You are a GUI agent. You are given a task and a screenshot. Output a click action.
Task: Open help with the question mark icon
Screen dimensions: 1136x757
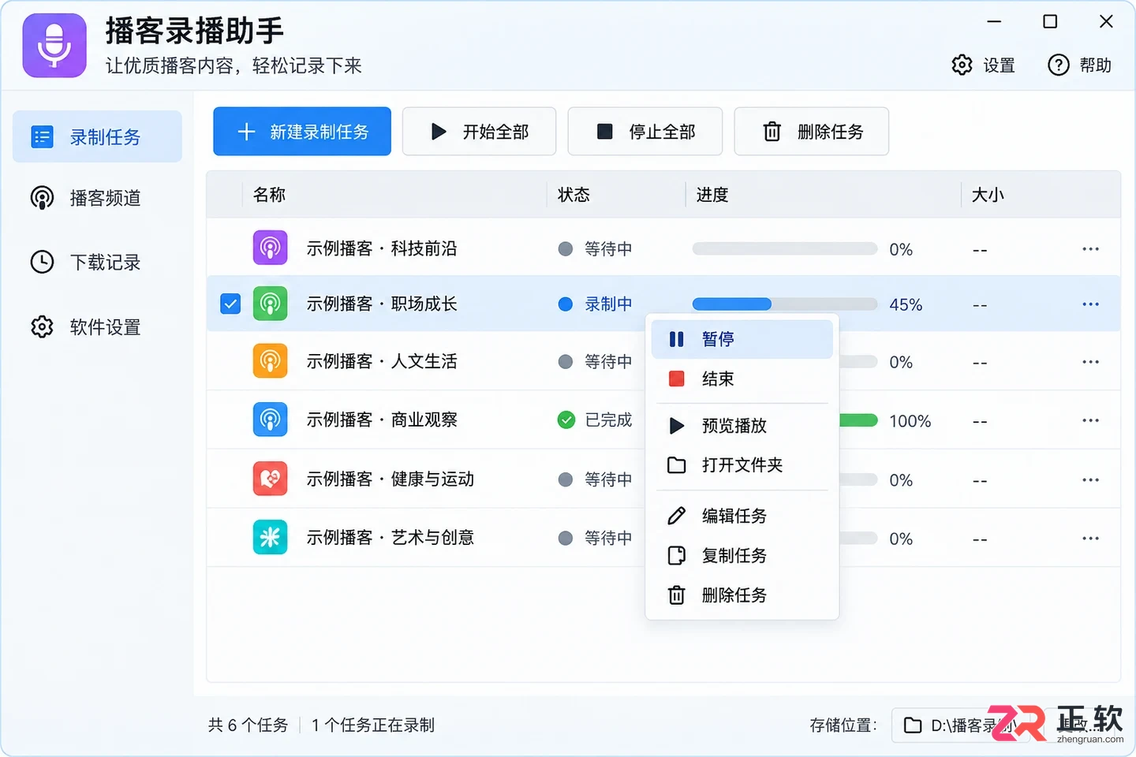tap(1058, 65)
